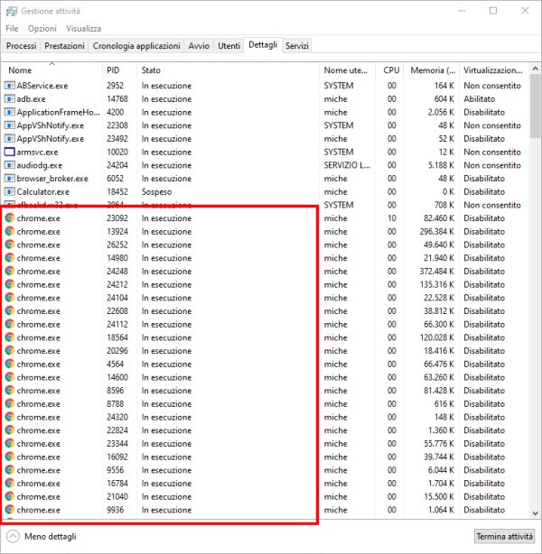This screenshot has width=542, height=554.
Task: Click Chrome icon for PID 20296
Action: click(10, 350)
